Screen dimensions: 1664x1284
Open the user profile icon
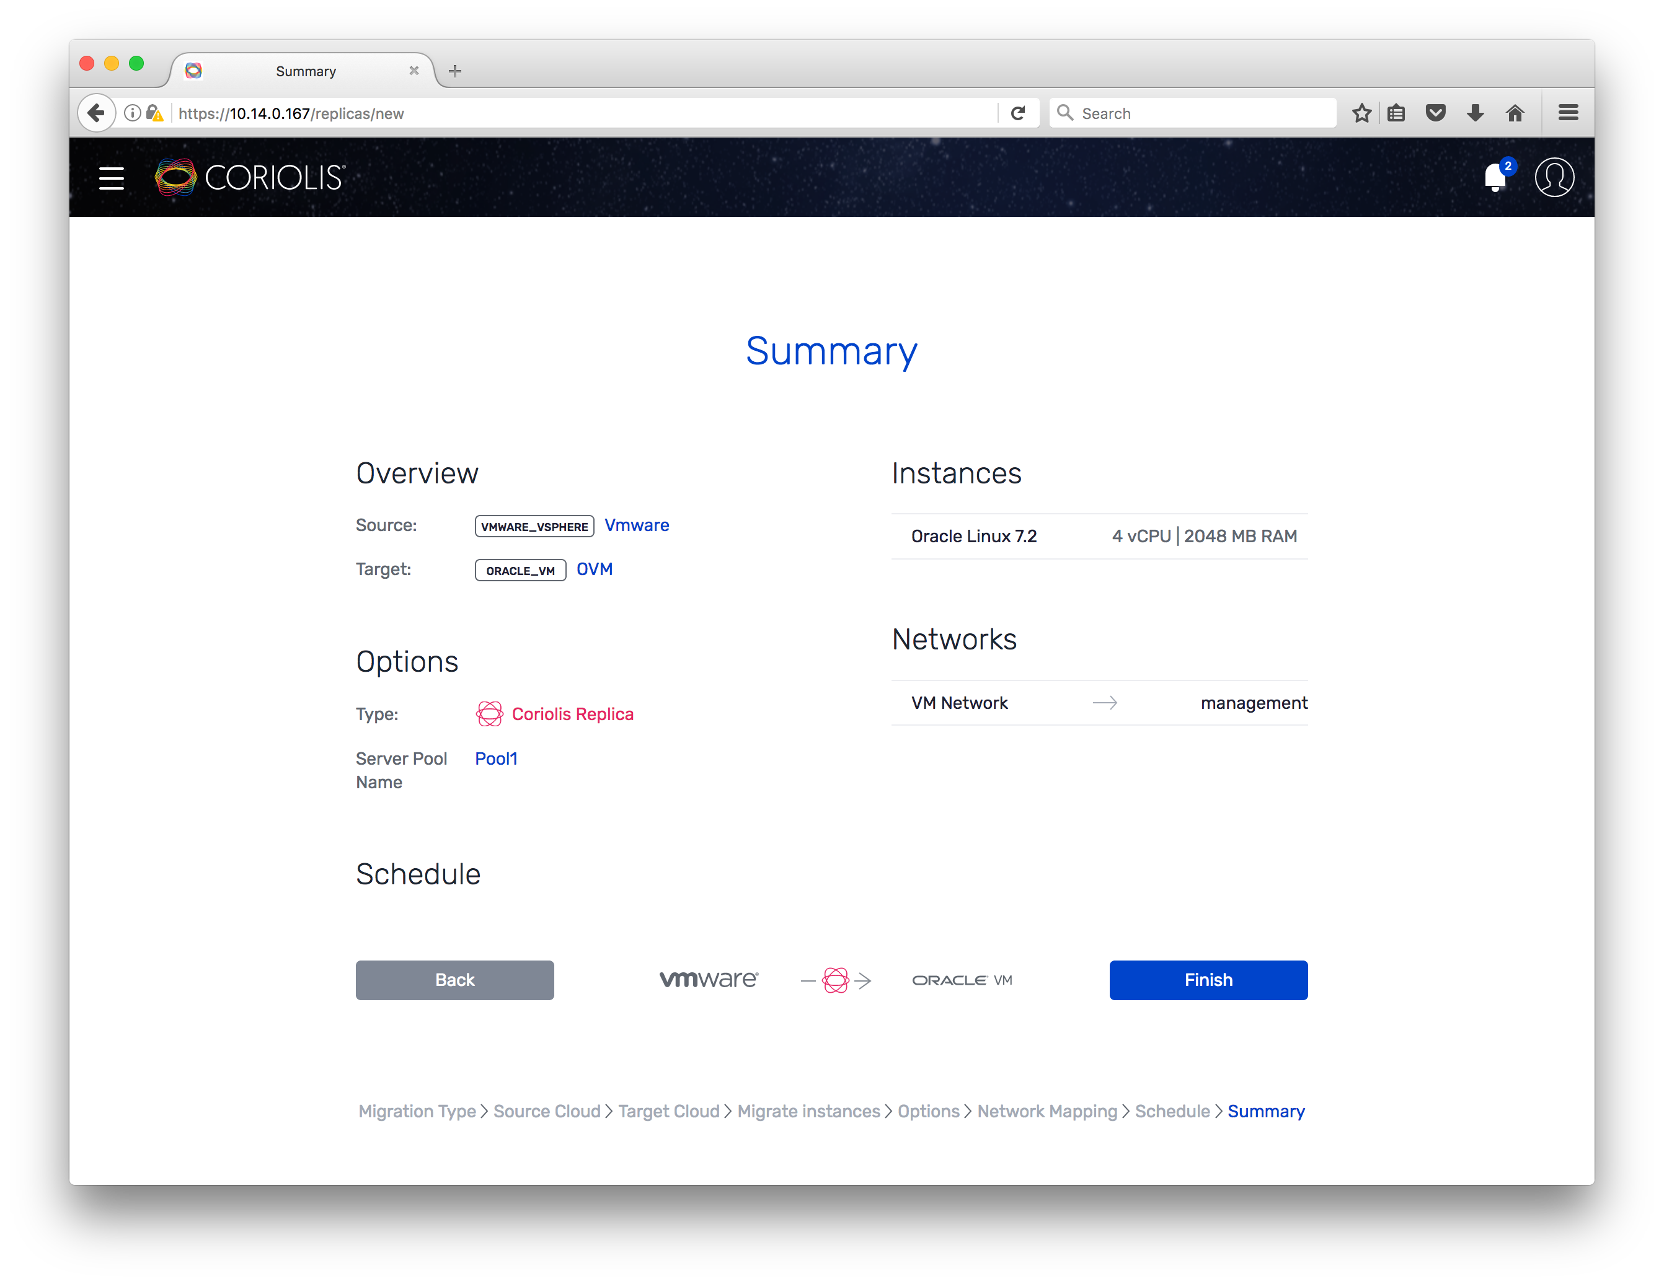pyautogui.click(x=1554, y=177)
